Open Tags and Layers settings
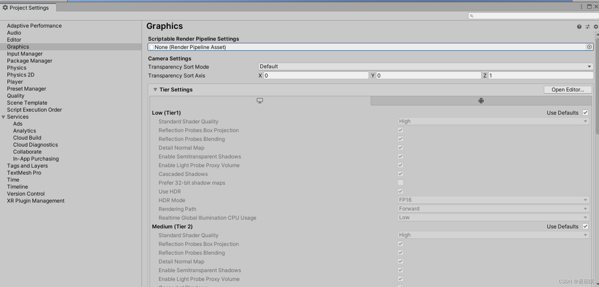This screenshot has width=599, height=287. point(27,166)
